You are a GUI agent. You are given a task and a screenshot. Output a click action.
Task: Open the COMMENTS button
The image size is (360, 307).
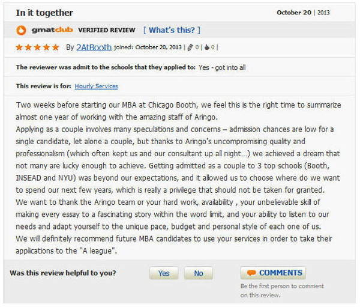pos(273,273)
